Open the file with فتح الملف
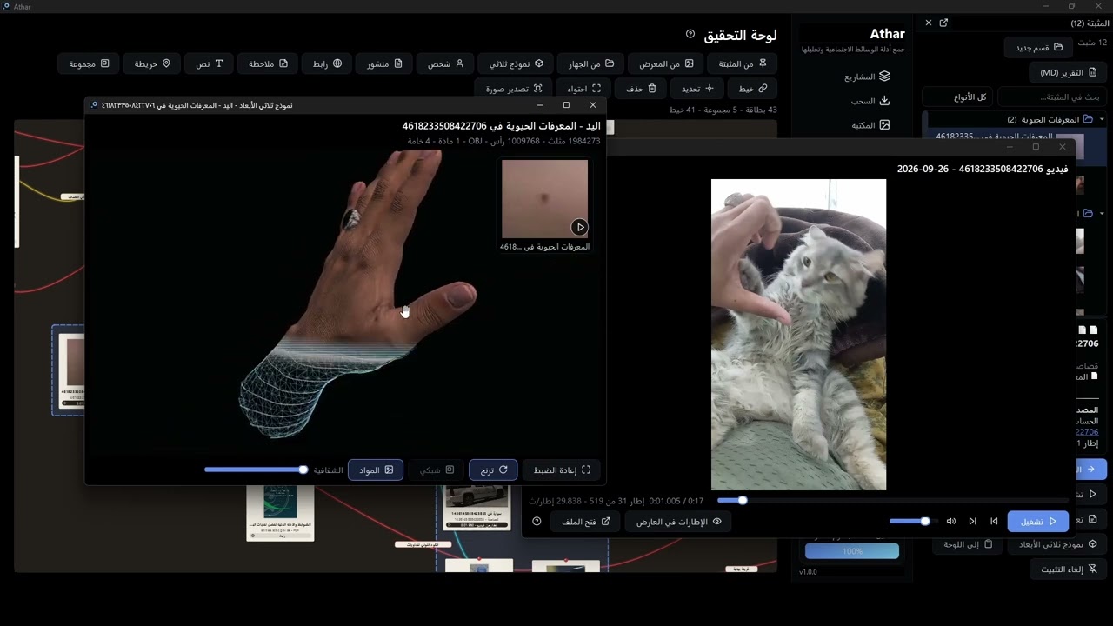 (585, 522)
